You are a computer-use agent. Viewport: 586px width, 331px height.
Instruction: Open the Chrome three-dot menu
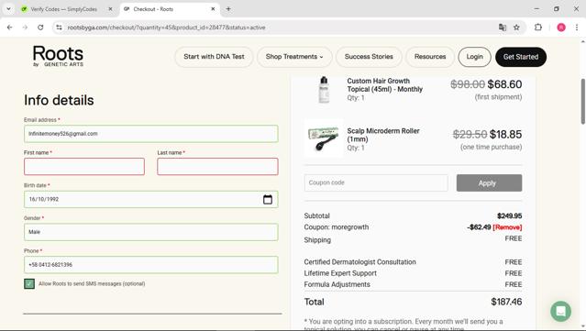coord(577,28)
